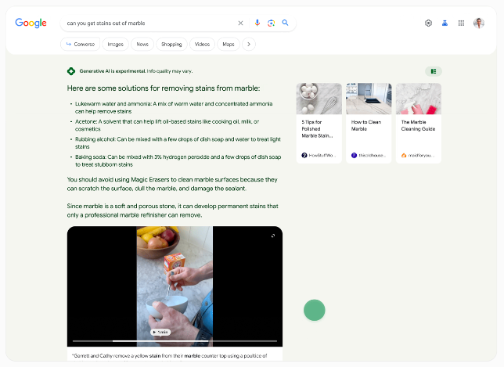Open '5 Tips for Polished Marble Stain' card

[x=319, y=122]
